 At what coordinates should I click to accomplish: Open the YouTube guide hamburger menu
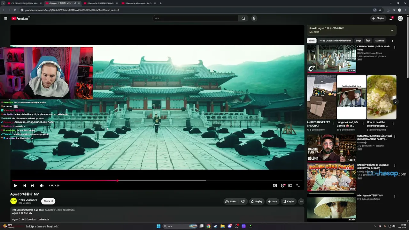6,19
